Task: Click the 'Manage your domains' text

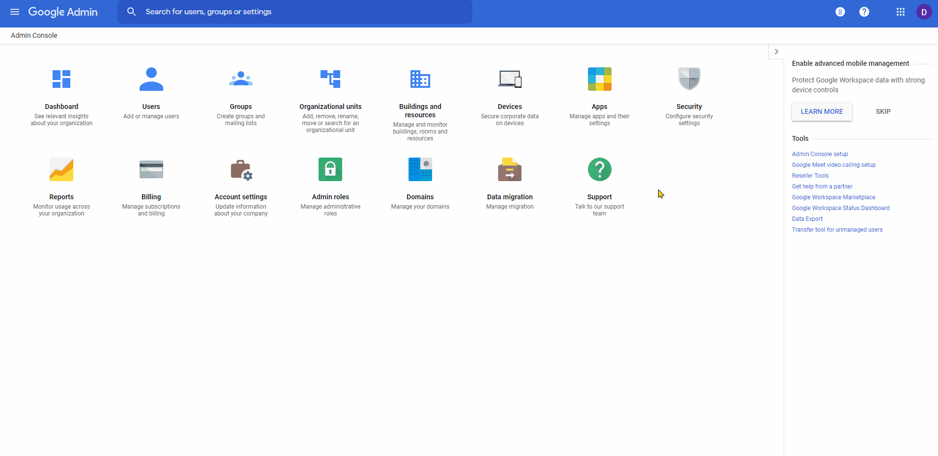Action: tap(420, 207)
